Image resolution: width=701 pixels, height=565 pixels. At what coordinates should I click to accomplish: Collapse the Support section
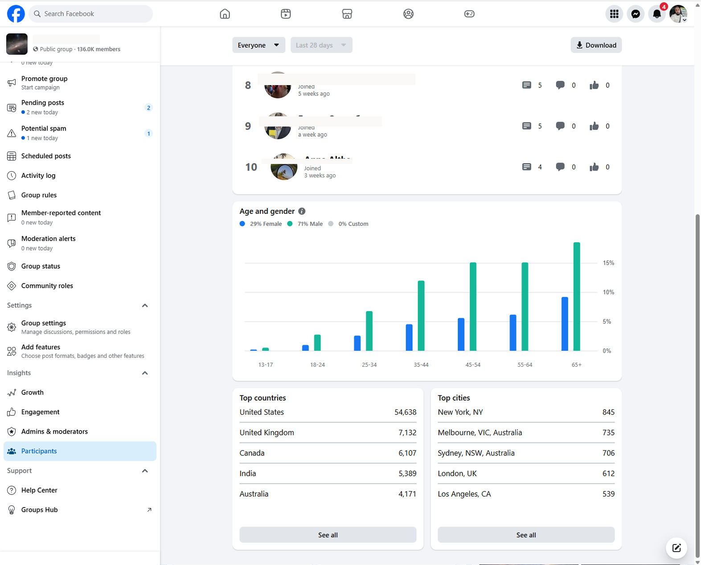pyautogui.click(x=145, y=471)
